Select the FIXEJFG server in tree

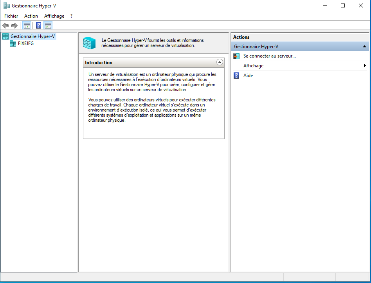(x=25, y=43)
